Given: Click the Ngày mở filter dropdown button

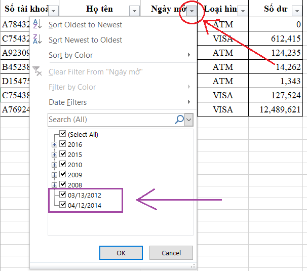Looking at the screenshot, I should point(191,11).
